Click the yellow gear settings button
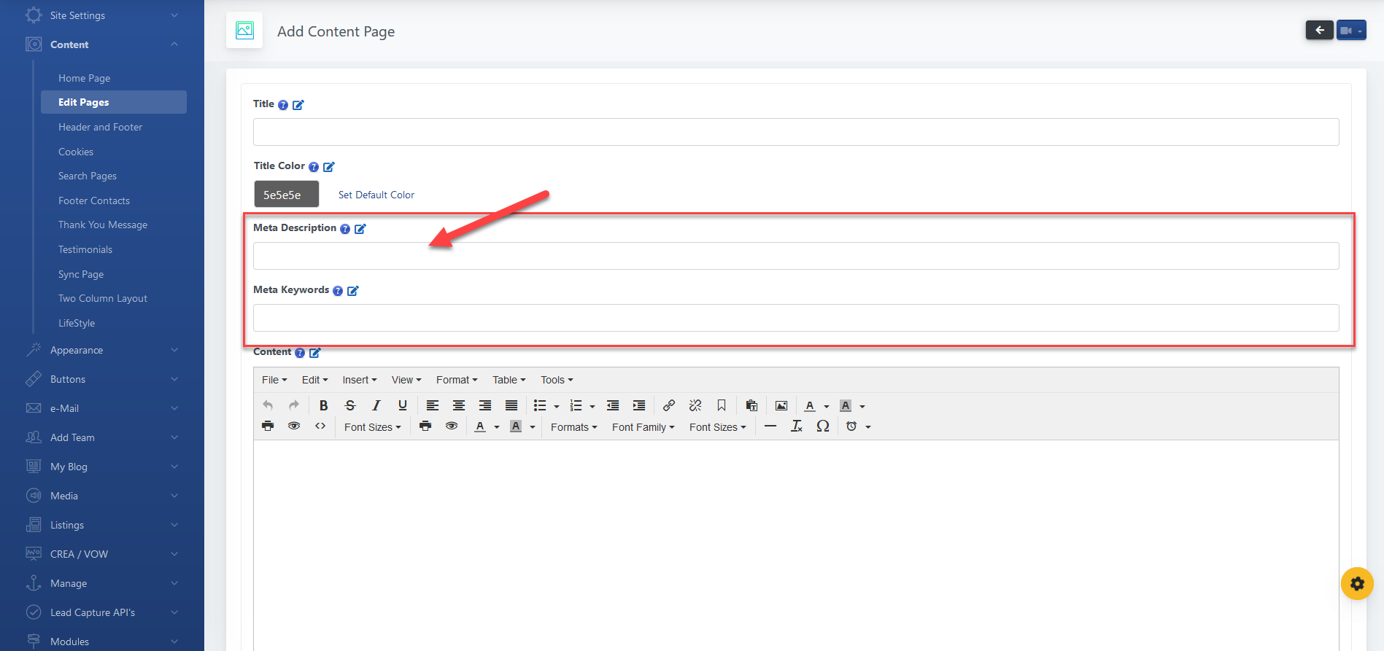This screenshot has height=651, width=1384. [x=1356, y=583]
